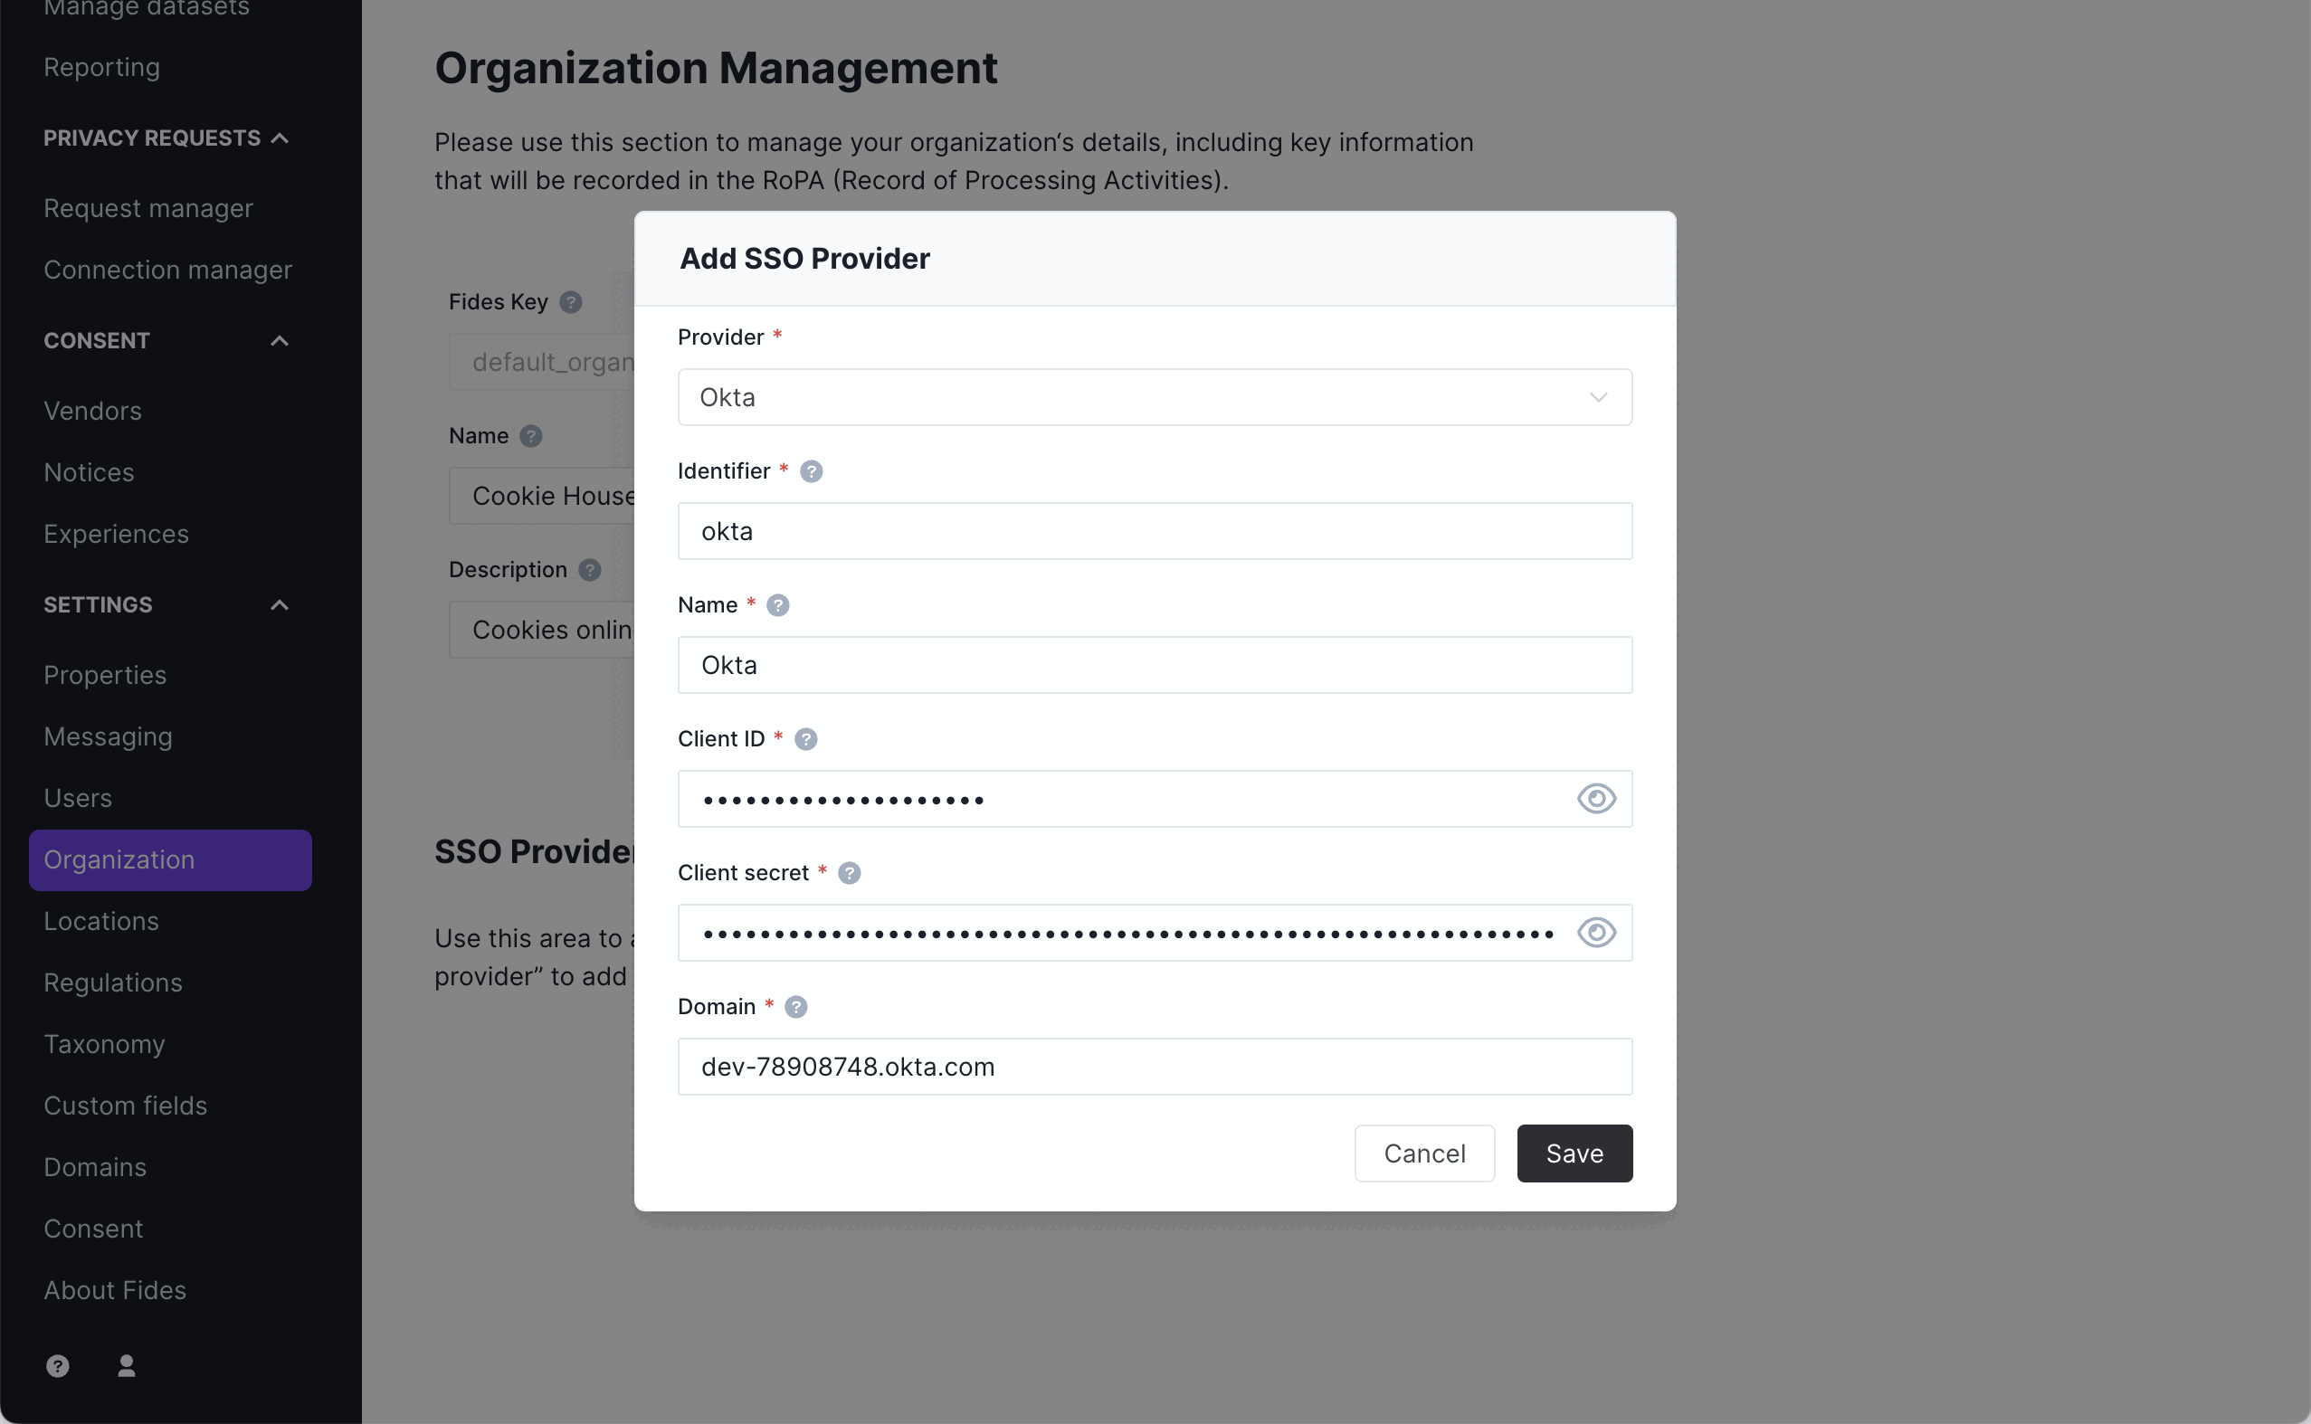
Task: Open Reporting in the sidebar
Action: 101,67
